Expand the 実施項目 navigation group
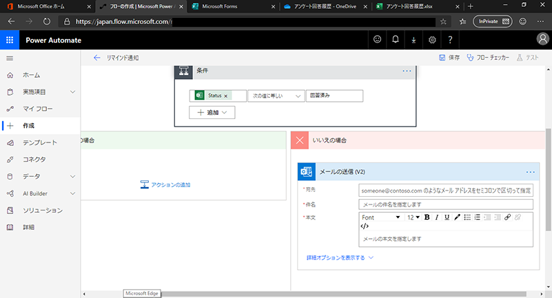Screen dimensions: 552x298 pos(72,92)
